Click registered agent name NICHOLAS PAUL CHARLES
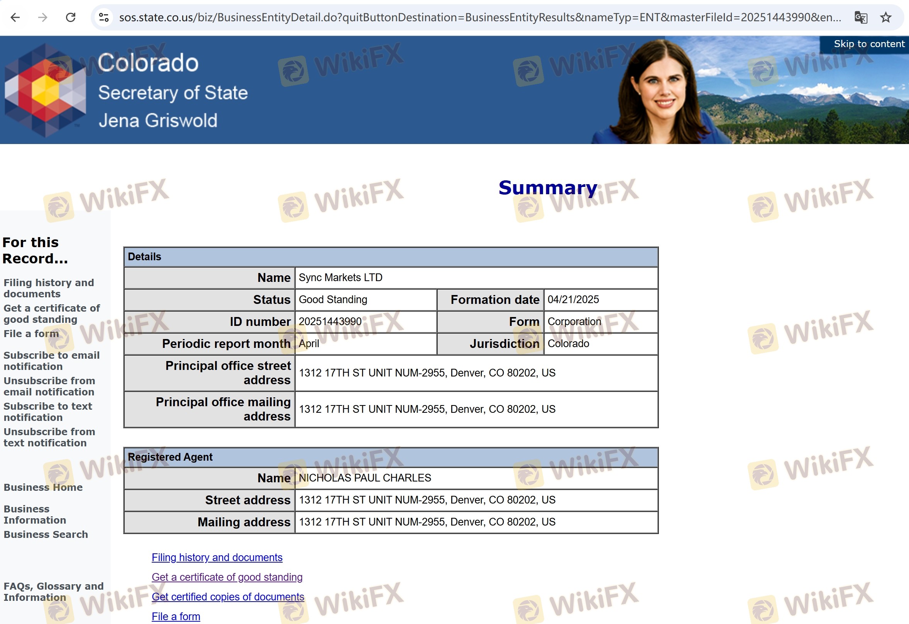 [365, 478]
